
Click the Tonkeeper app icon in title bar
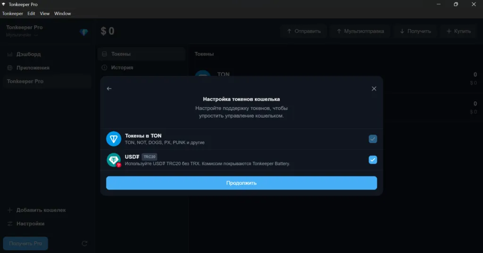[x=4, y=4]
